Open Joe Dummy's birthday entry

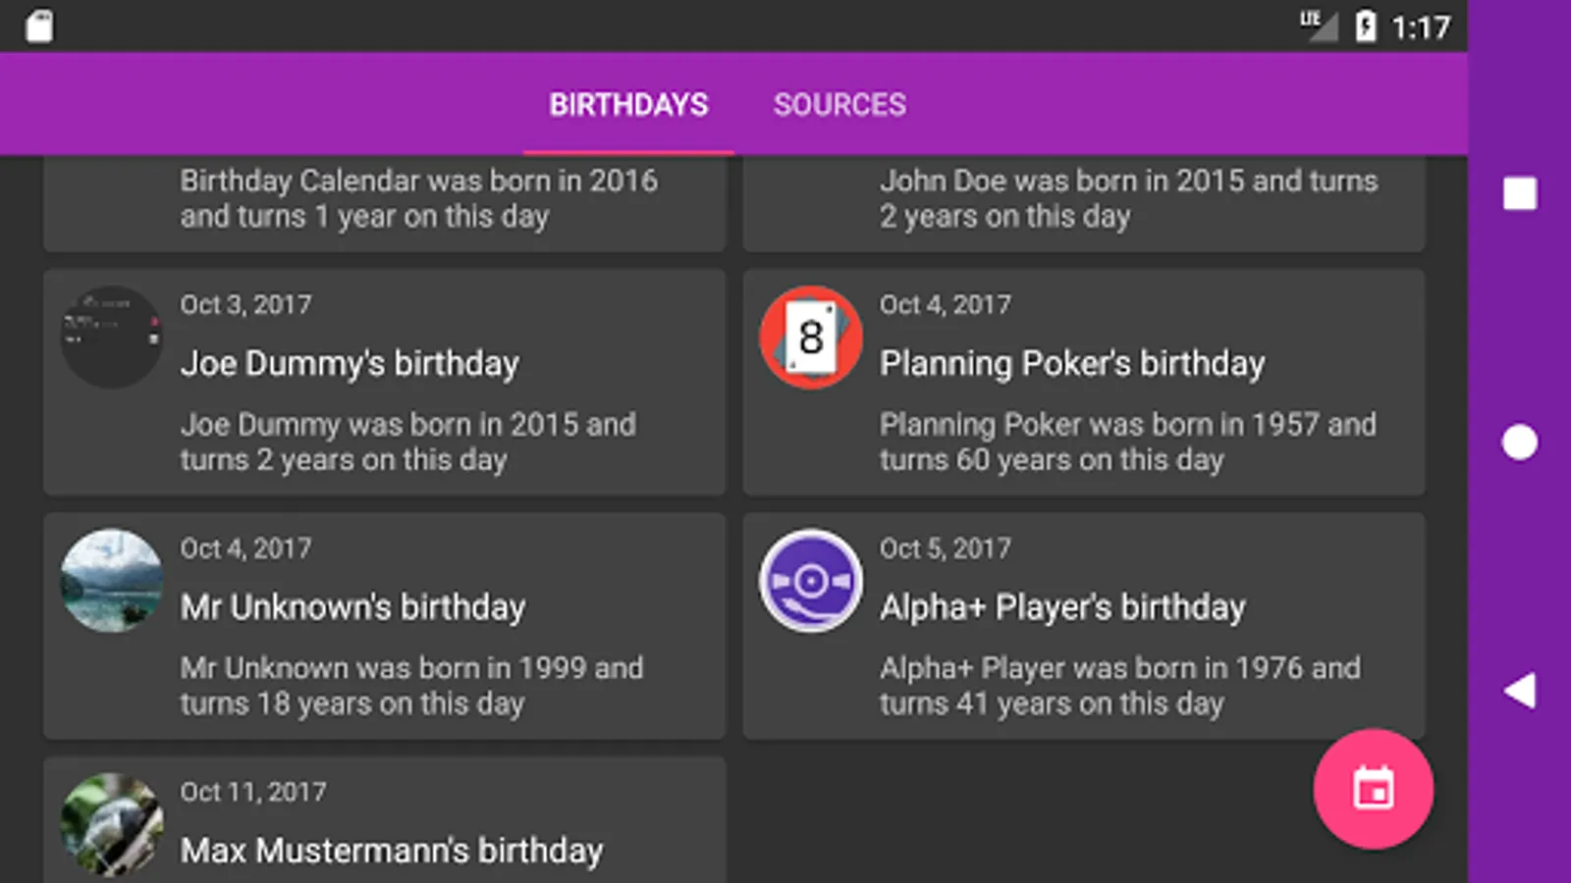coord(350,364)
